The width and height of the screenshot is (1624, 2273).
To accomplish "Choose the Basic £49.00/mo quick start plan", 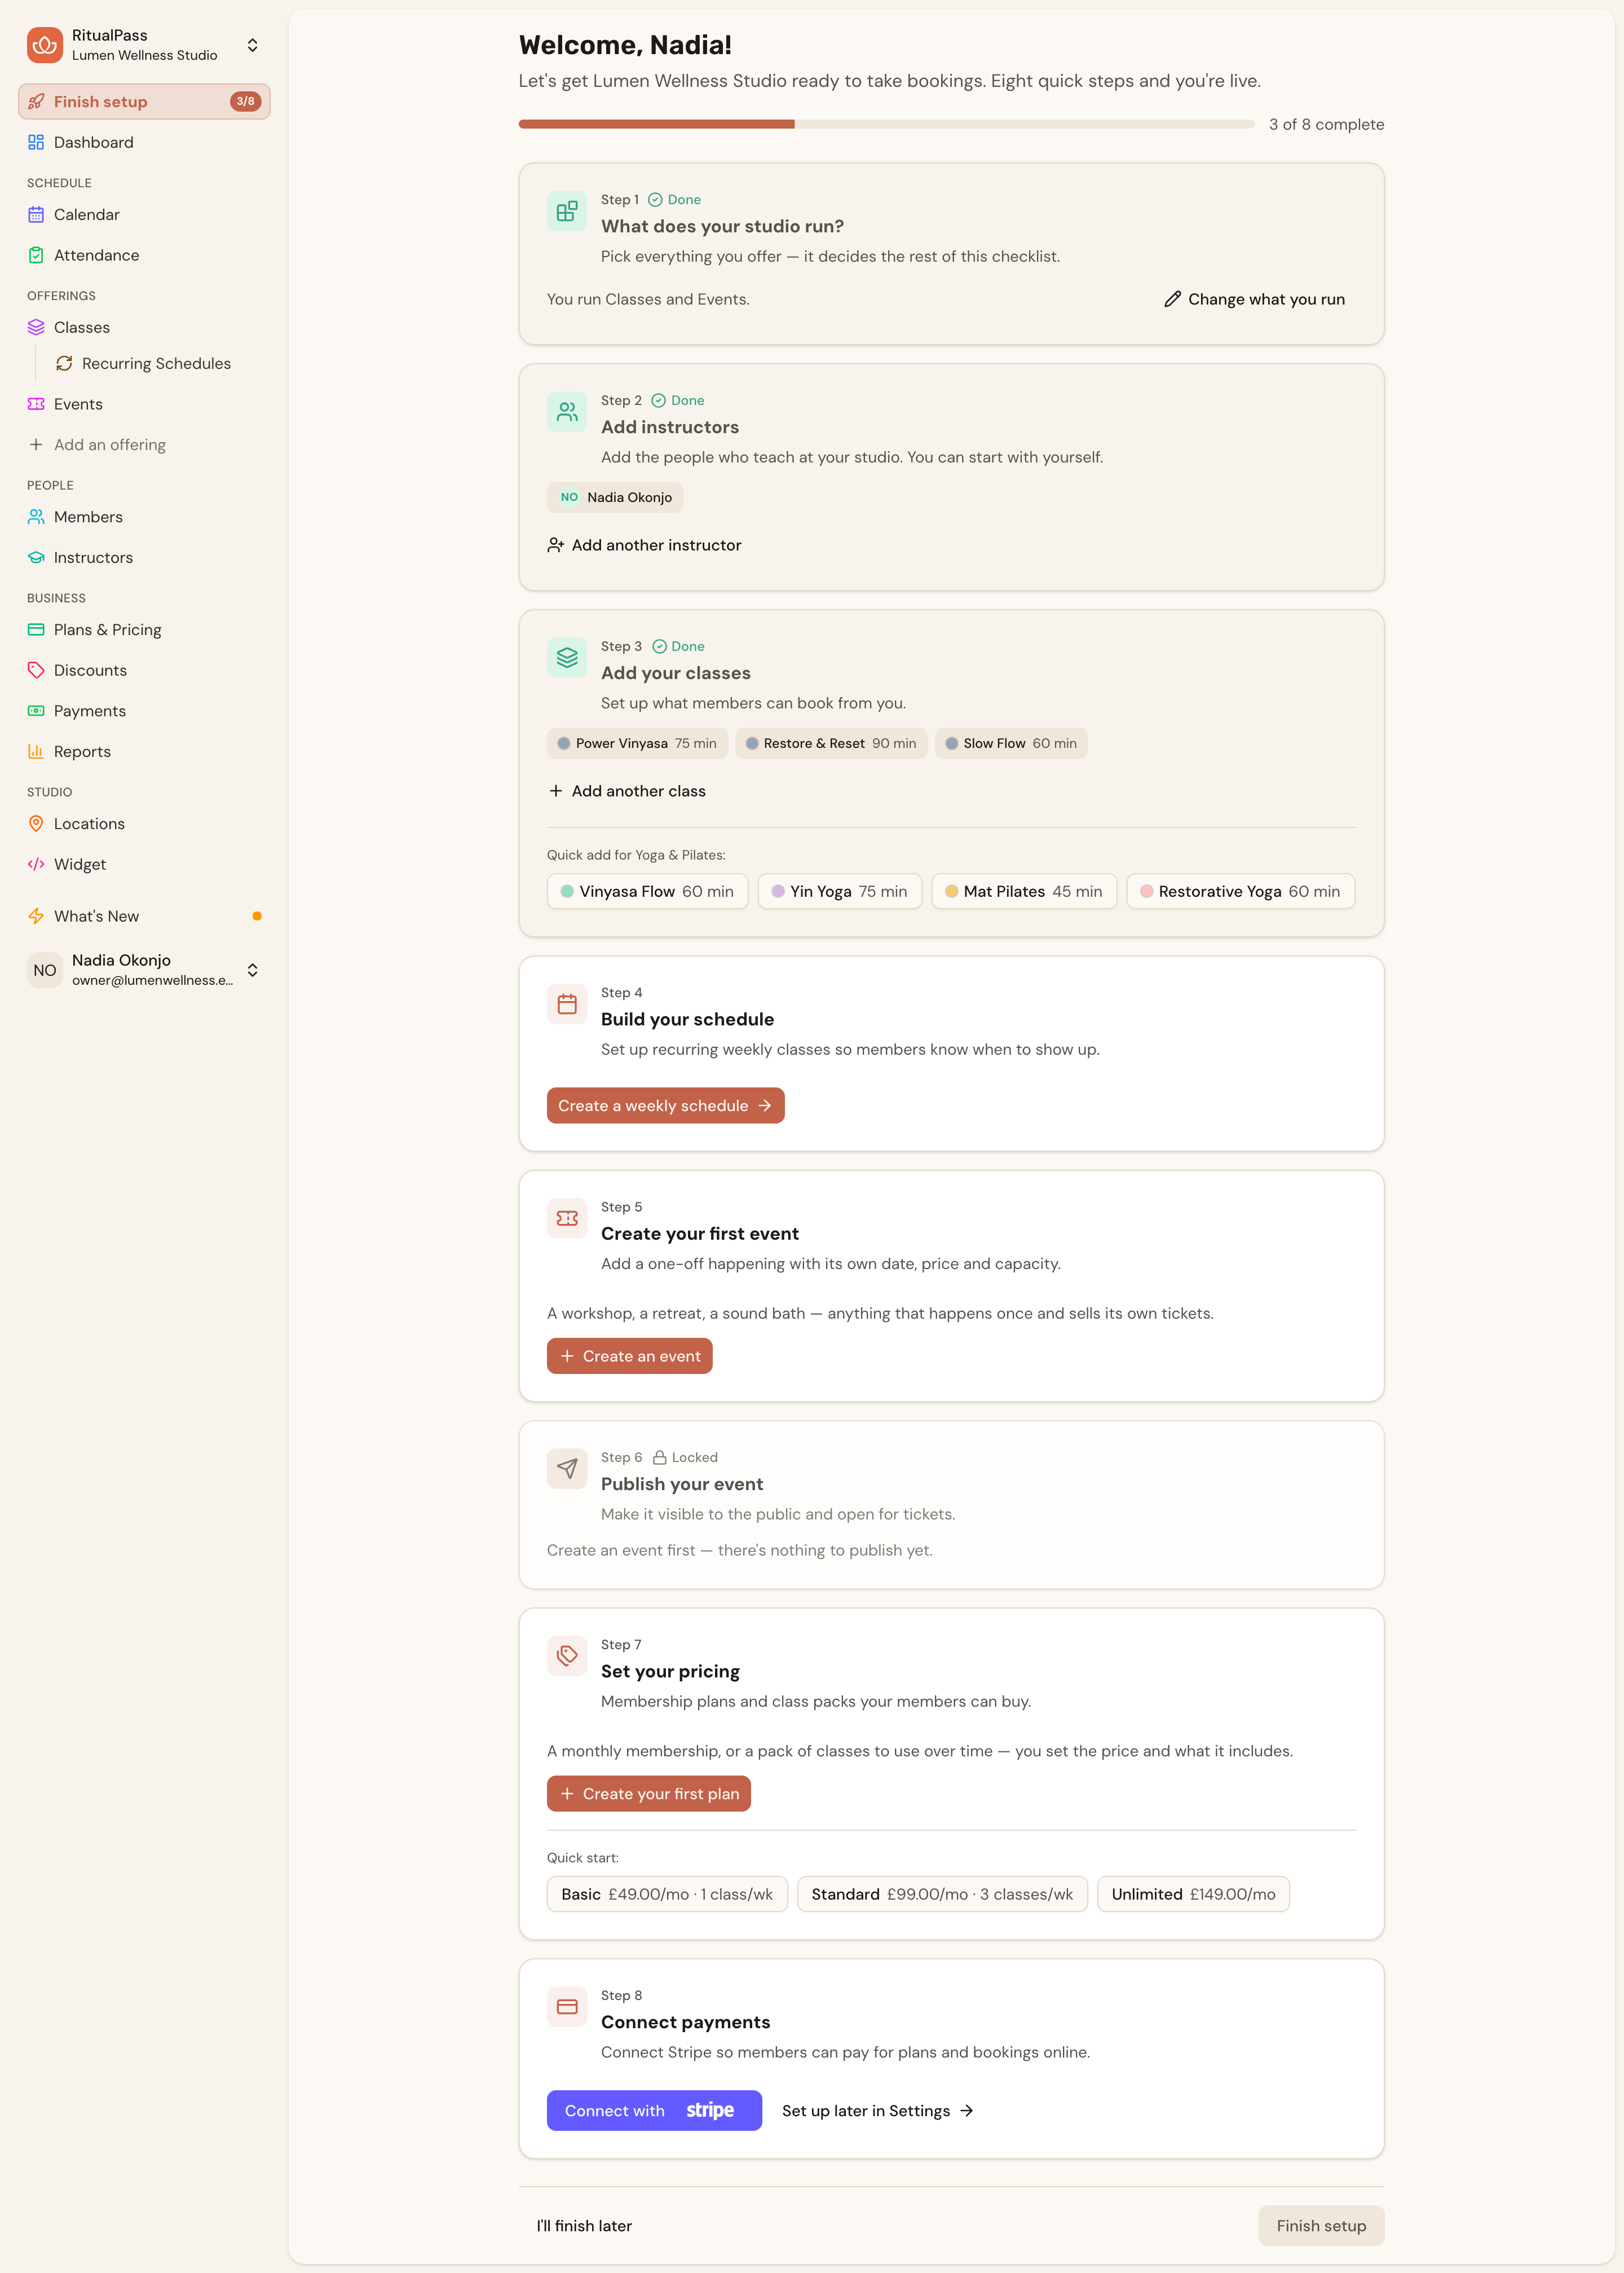I will 667,1894.
